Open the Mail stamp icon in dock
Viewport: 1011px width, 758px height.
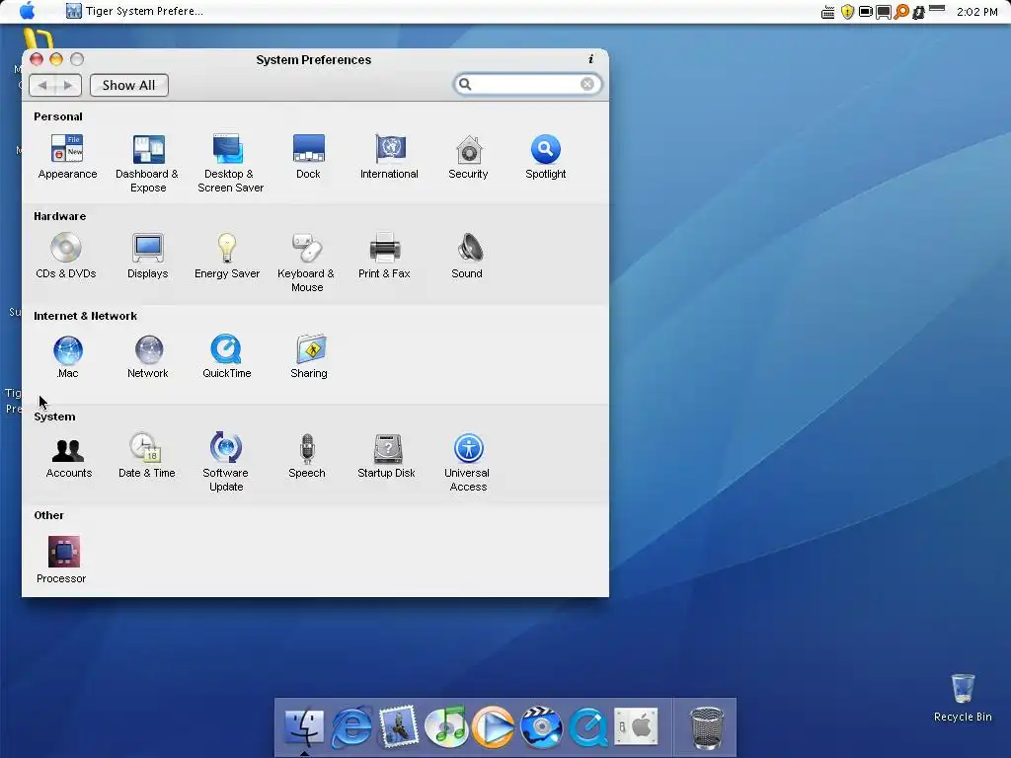click(399, 727)
